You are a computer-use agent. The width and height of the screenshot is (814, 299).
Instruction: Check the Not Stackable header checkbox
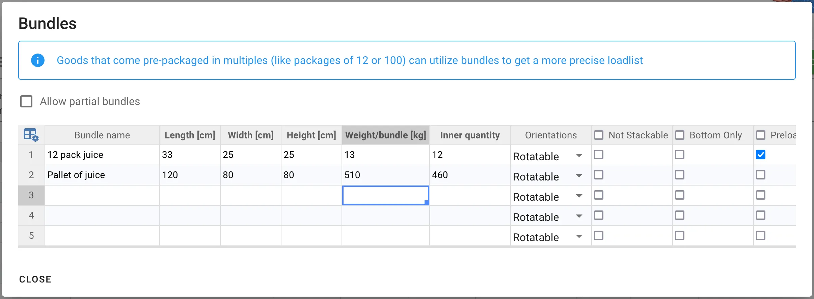598,135
